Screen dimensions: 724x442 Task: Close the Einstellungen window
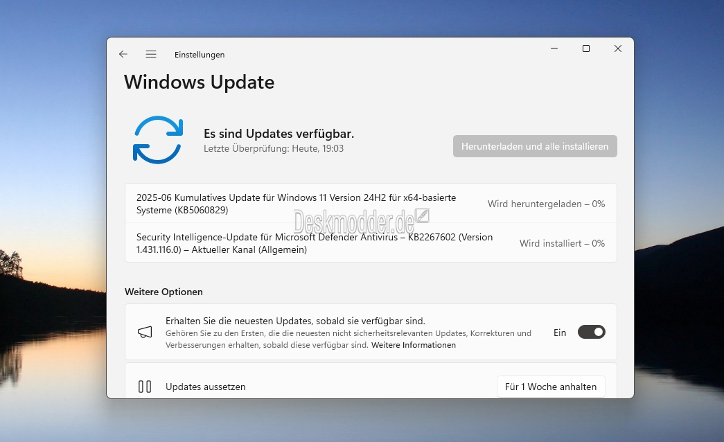[618, 48]
